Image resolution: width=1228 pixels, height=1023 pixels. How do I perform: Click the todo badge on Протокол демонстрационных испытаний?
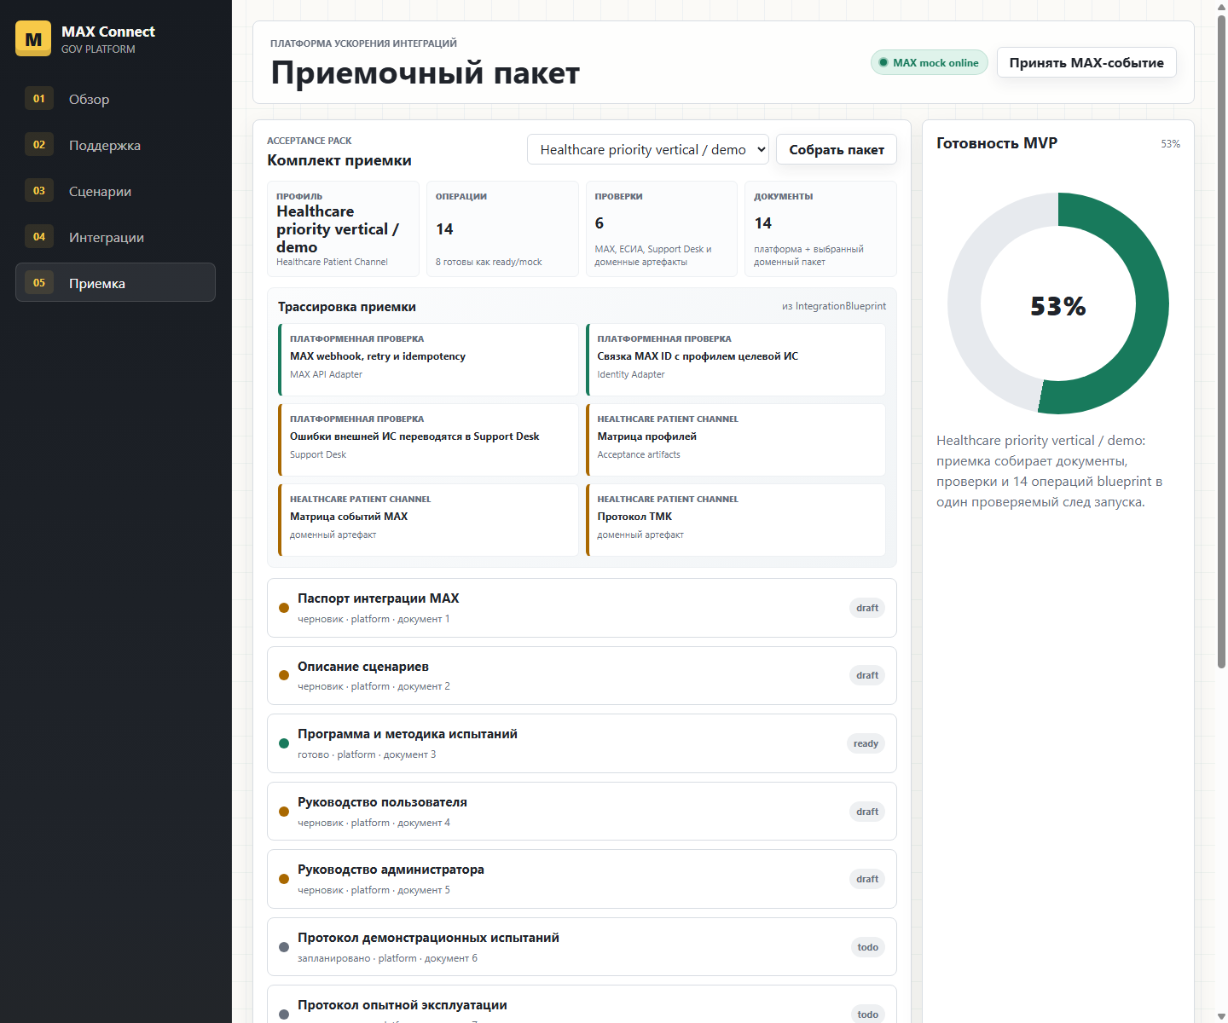(867, 947)
